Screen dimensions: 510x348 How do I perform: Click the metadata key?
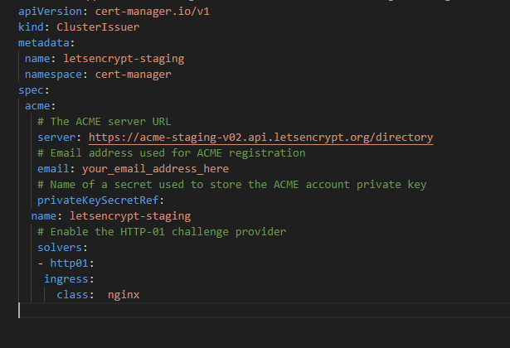coord(44,43)
